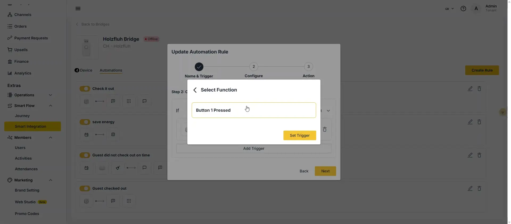Click the Back button in dialog
511x224 pixels.
point(304,171)
